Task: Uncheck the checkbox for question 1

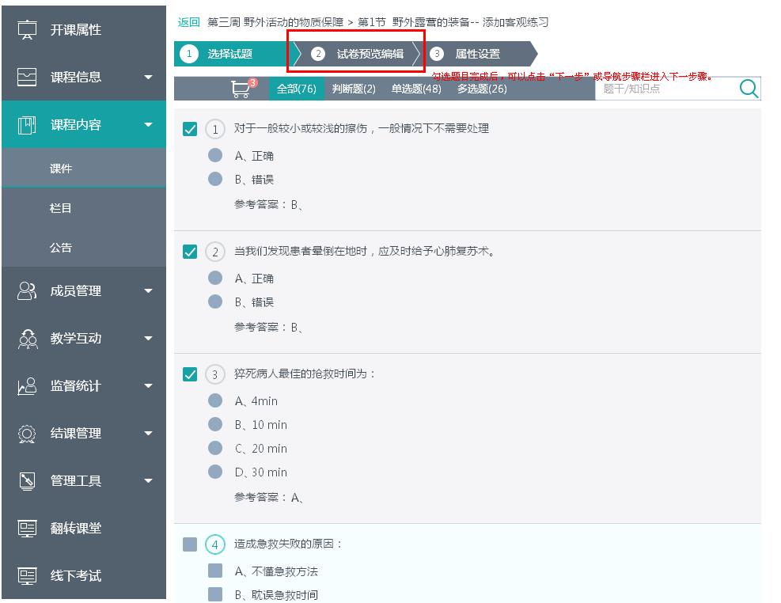Action: (x=190, y=129)
